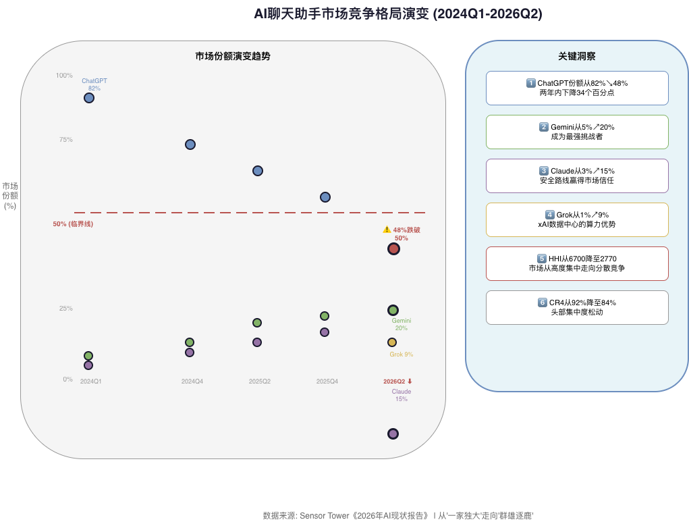
Task: Click the red dashed 50% threshold line
Action: tap(250, 213)
